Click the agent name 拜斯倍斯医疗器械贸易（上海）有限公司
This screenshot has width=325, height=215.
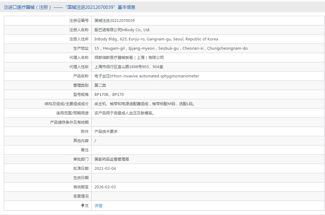pos(129,58)
